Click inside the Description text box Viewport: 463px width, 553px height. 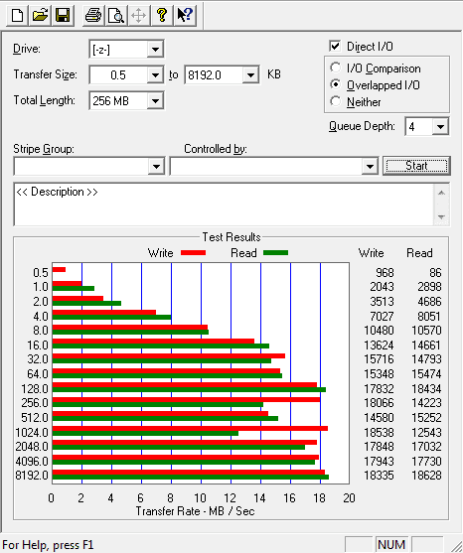(x=223, y=205)
